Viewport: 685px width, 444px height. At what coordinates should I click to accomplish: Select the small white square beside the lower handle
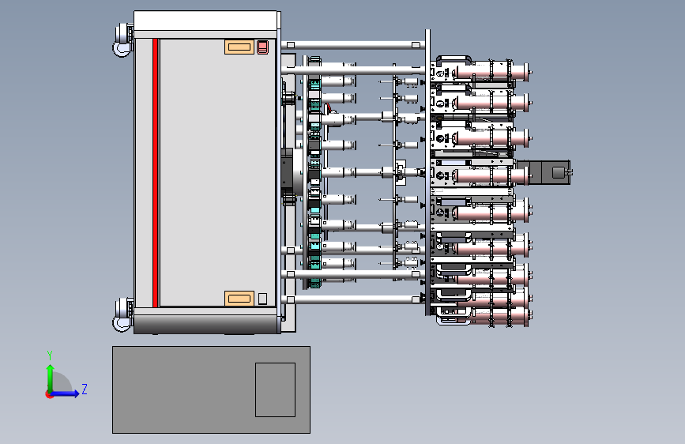click(262, 299)
